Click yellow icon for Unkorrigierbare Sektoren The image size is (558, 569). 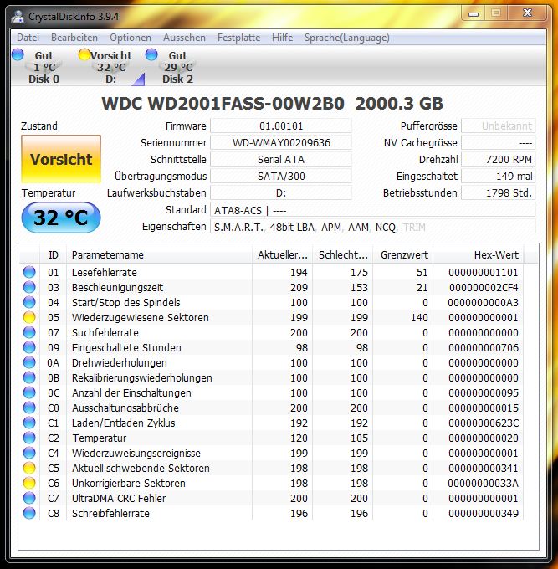click(29, 483)
